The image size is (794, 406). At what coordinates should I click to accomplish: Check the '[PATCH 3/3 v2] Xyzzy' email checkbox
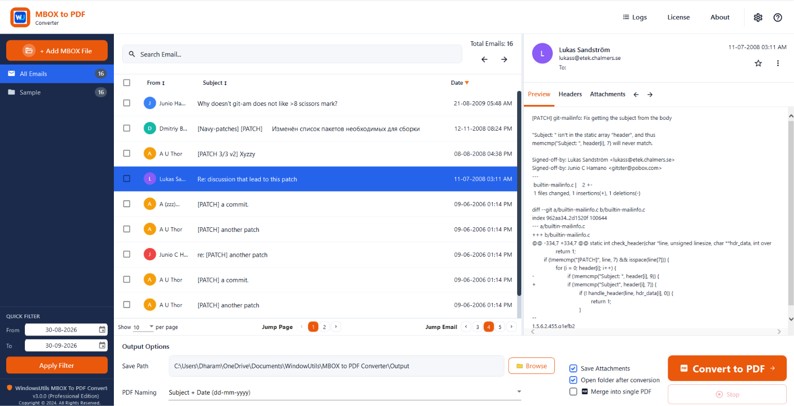(x=127, y=153)
